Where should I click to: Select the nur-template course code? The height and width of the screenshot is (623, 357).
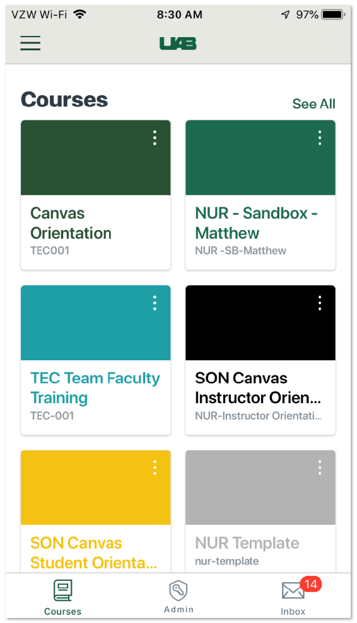[227, 561]
